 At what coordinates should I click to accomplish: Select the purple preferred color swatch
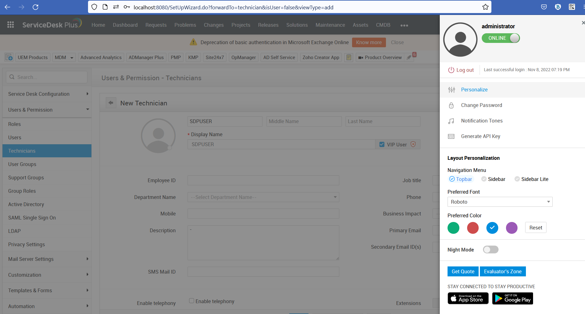[512, 228]
